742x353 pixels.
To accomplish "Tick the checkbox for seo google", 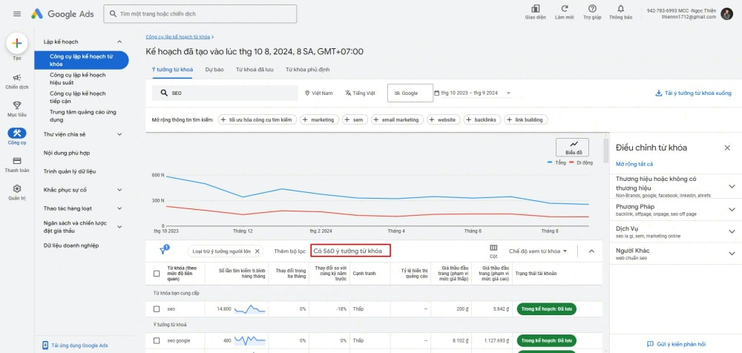I will click(157, 340).
